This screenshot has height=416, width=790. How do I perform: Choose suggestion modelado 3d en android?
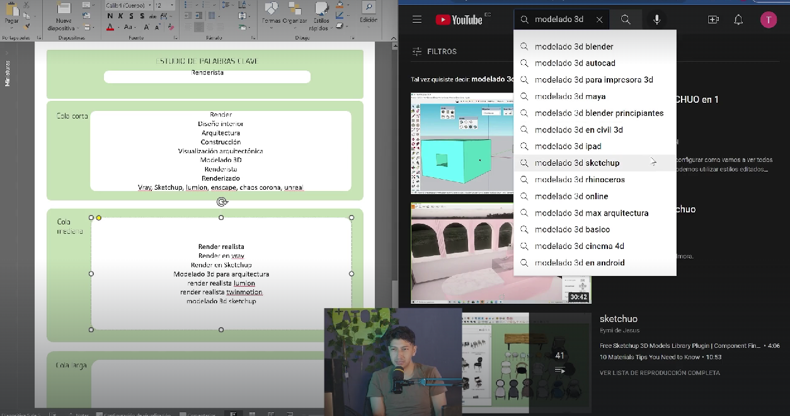[595, 263]
